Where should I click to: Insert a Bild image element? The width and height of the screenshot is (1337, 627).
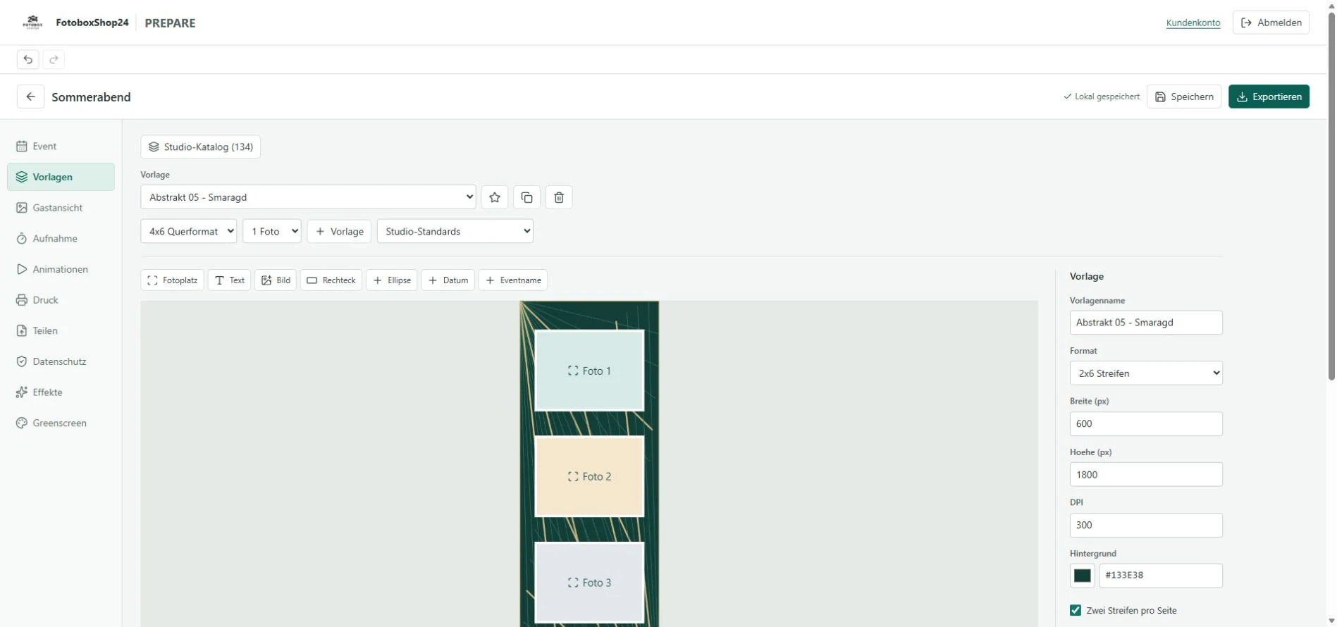[276, 280]
